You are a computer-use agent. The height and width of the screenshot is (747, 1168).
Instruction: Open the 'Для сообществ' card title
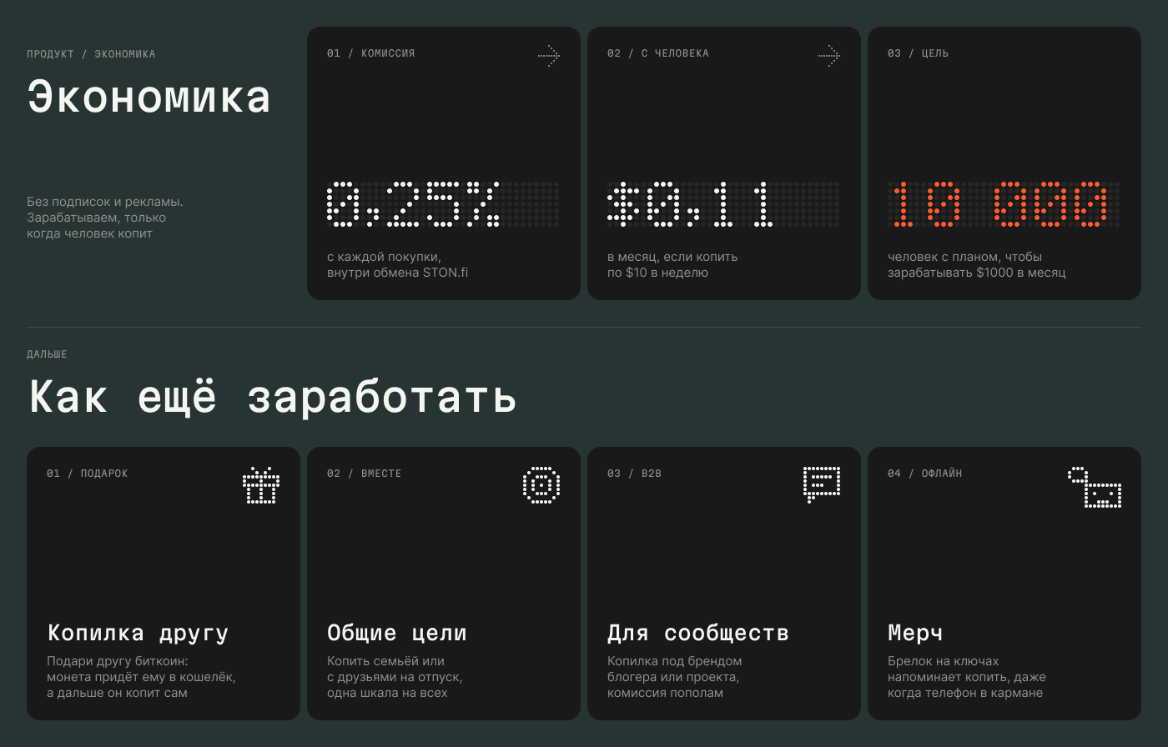tap(698, 633)
